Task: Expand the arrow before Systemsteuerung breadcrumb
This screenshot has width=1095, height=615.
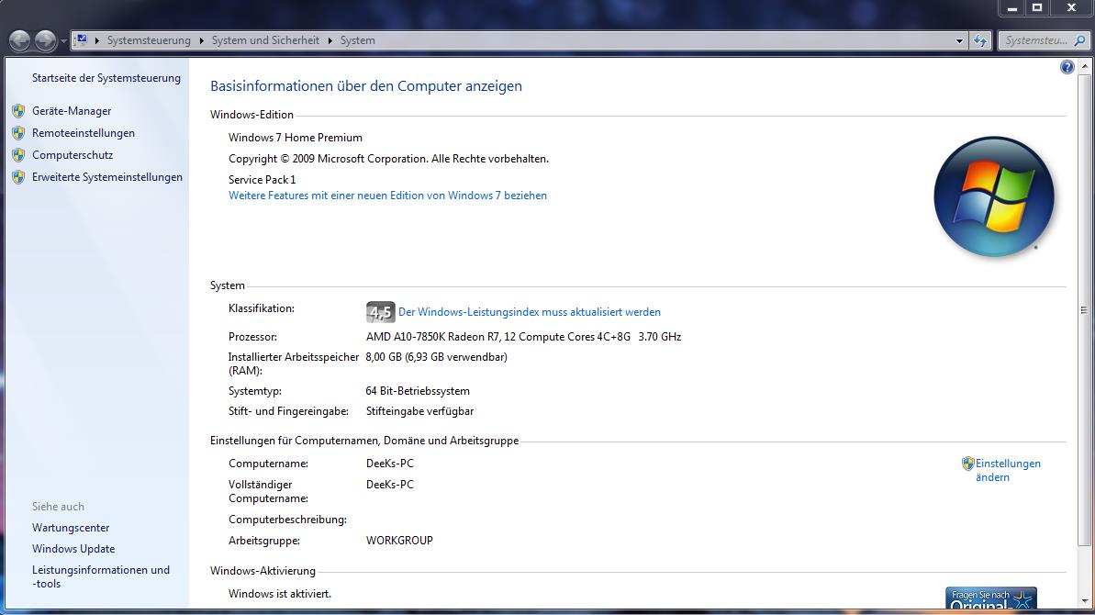Action: (x=97, y=40)
